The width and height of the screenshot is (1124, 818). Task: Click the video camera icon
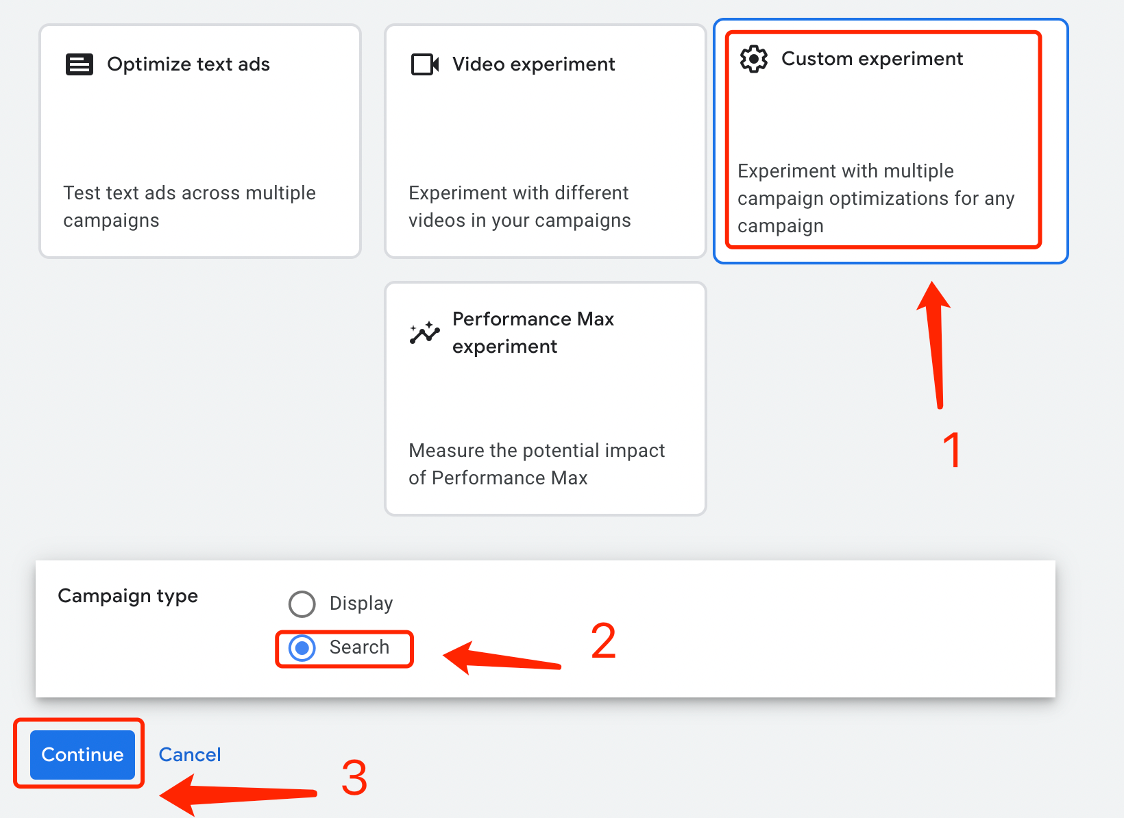click(x=425, y=64)
